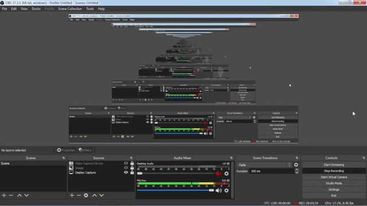Screen dimensions: 367x206
Task: Pop out the Scene Transitions dock
Action: (297, 158)
